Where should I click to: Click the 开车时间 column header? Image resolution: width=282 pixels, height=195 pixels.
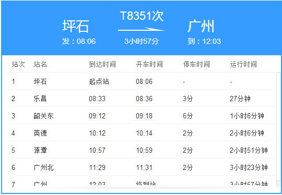point(149,64)
